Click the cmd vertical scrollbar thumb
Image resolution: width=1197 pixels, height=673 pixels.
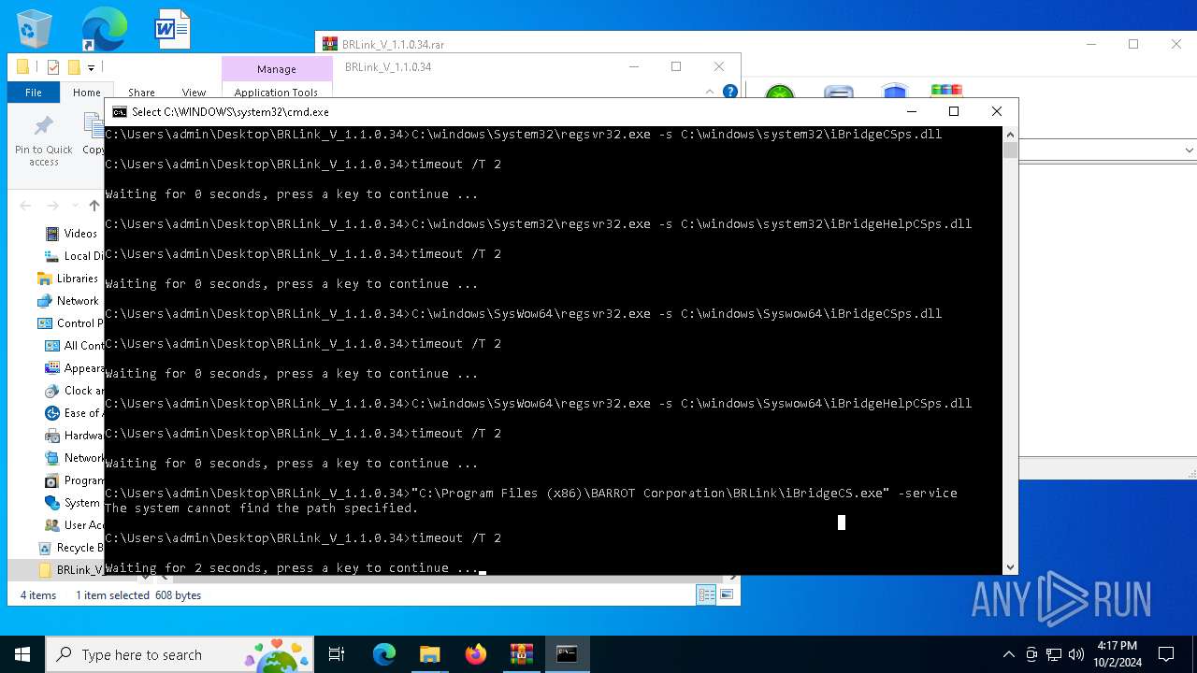pyautogui.click(x=1010, y=150)
